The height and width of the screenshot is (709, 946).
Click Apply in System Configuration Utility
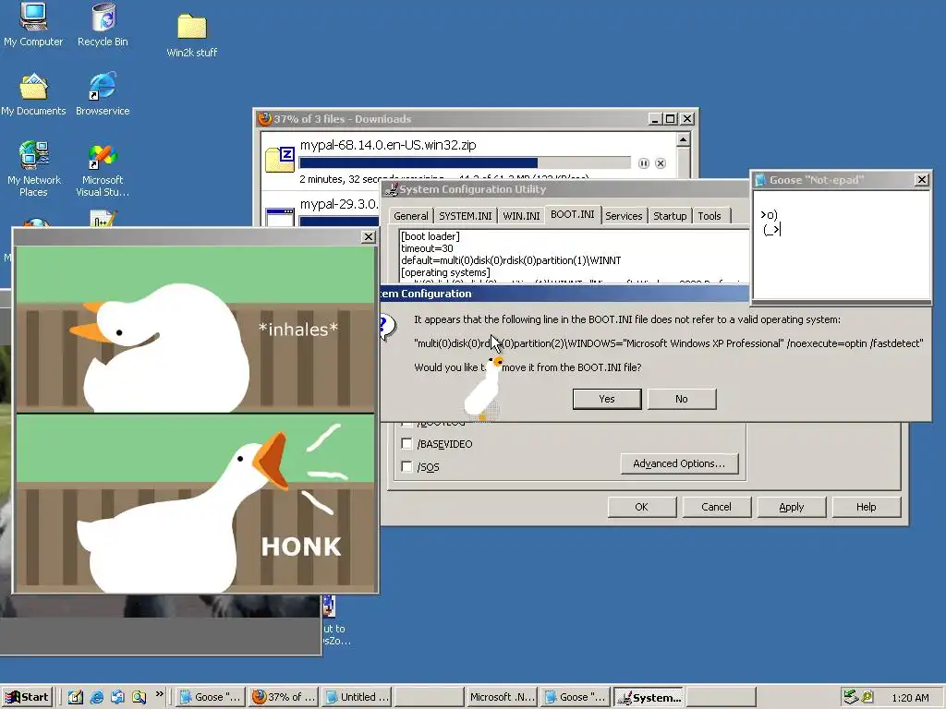[791, 507]
